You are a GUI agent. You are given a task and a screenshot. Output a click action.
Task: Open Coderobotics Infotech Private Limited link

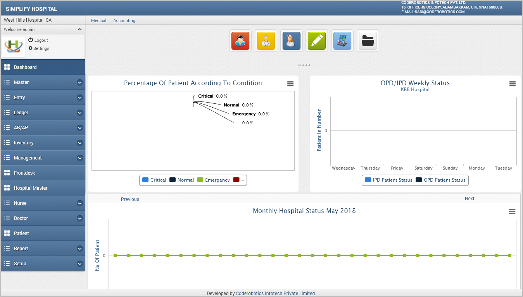pyautogui.click(x=276, y=294)
